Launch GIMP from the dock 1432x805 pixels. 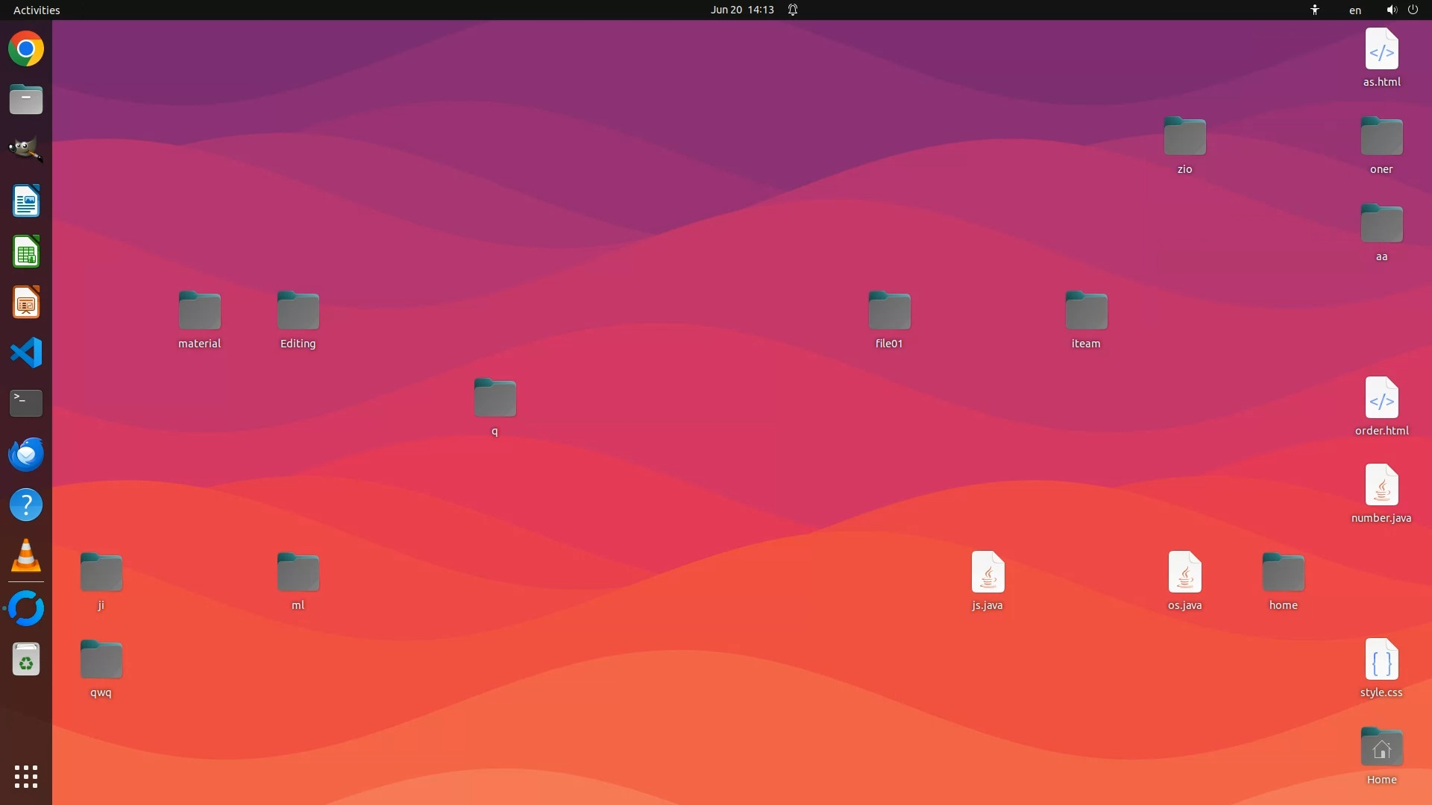[26, 150]
